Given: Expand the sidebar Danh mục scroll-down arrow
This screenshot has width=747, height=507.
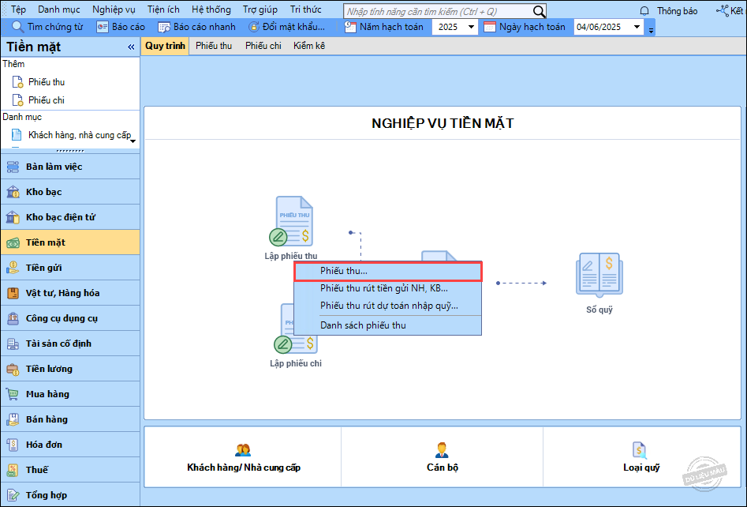Looking at the screenshot, I should [133, 141].
